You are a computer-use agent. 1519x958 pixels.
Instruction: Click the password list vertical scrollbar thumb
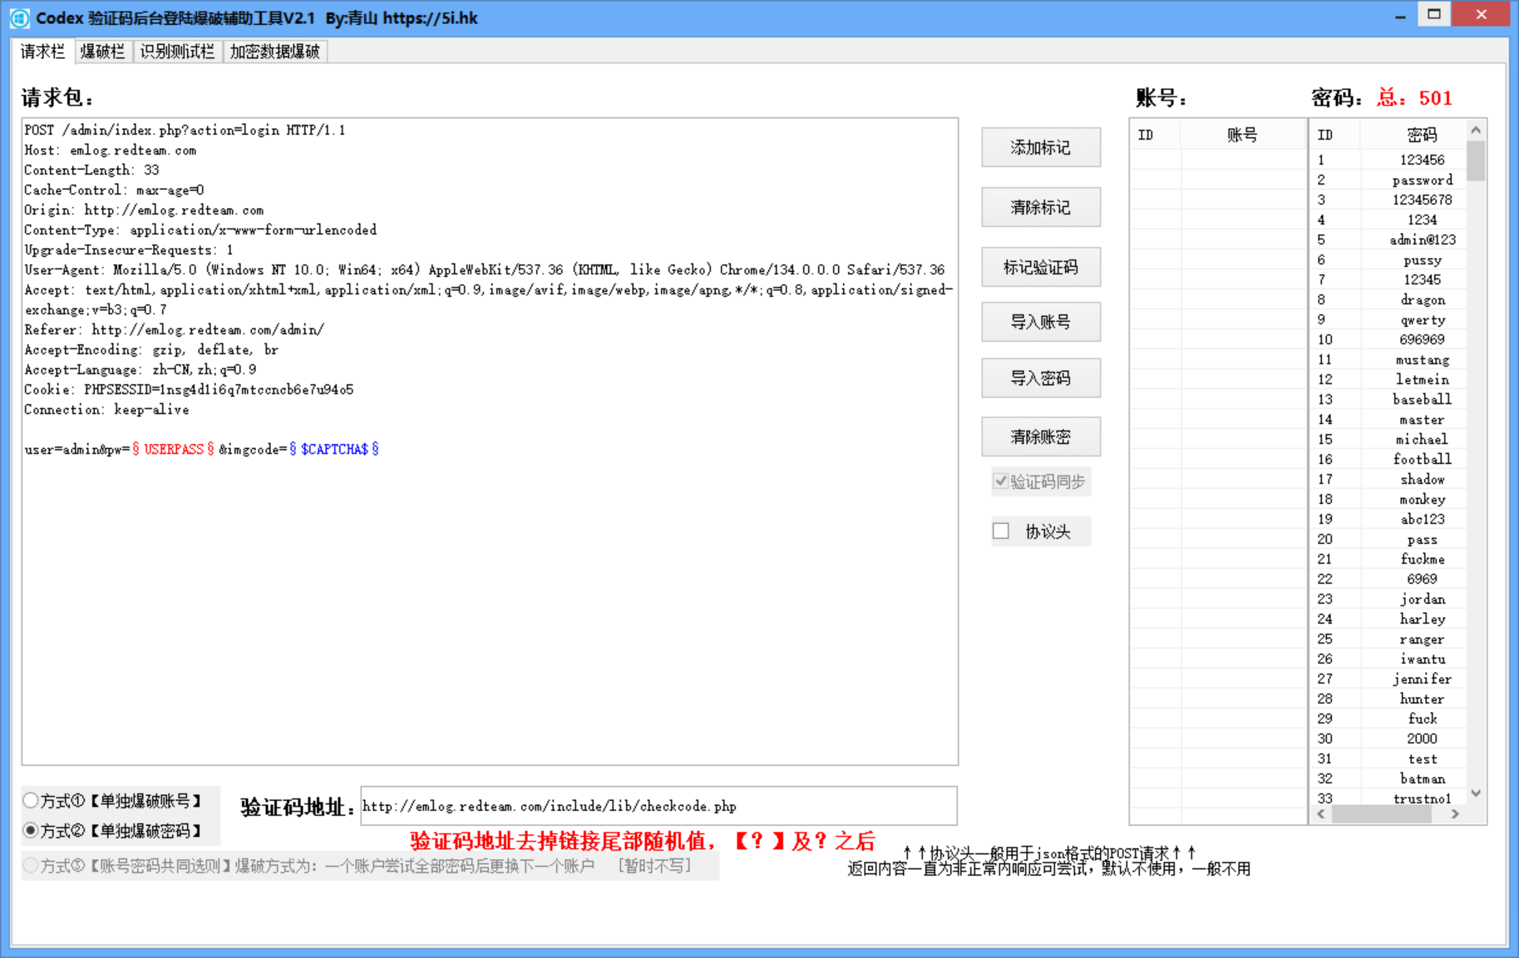point(1476,160)
